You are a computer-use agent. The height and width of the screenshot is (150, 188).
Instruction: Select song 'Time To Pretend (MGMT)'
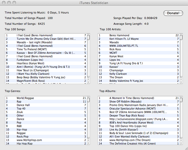coord(46,49)
